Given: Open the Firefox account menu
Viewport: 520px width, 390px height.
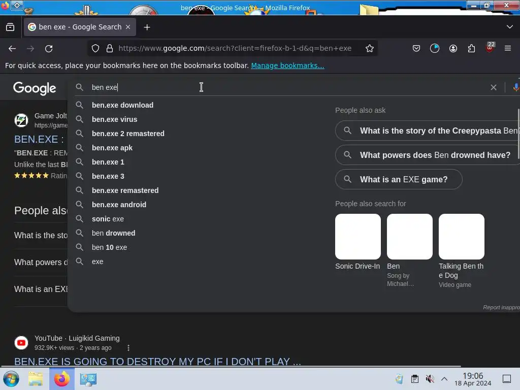Looking at the screenshot, I should point(453,48).
